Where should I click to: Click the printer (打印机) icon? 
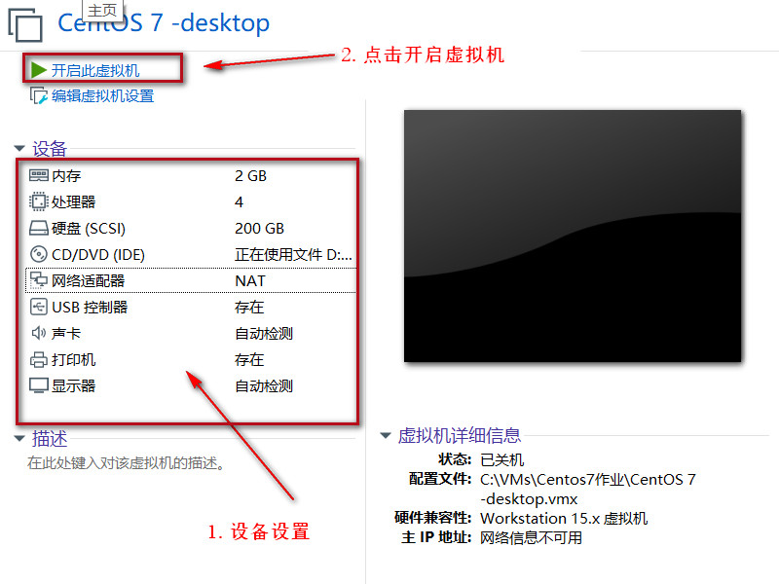[x=39, y=359]
